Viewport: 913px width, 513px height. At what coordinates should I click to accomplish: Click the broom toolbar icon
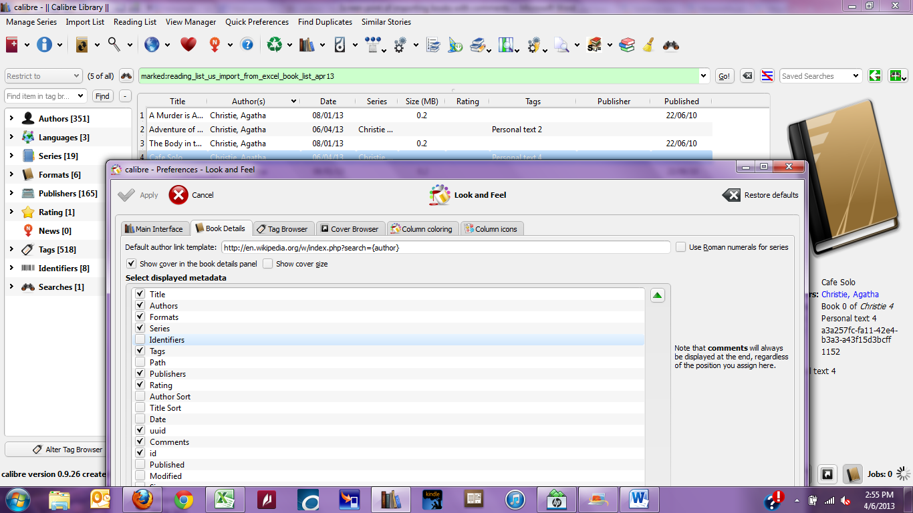(x=648, y=45)
